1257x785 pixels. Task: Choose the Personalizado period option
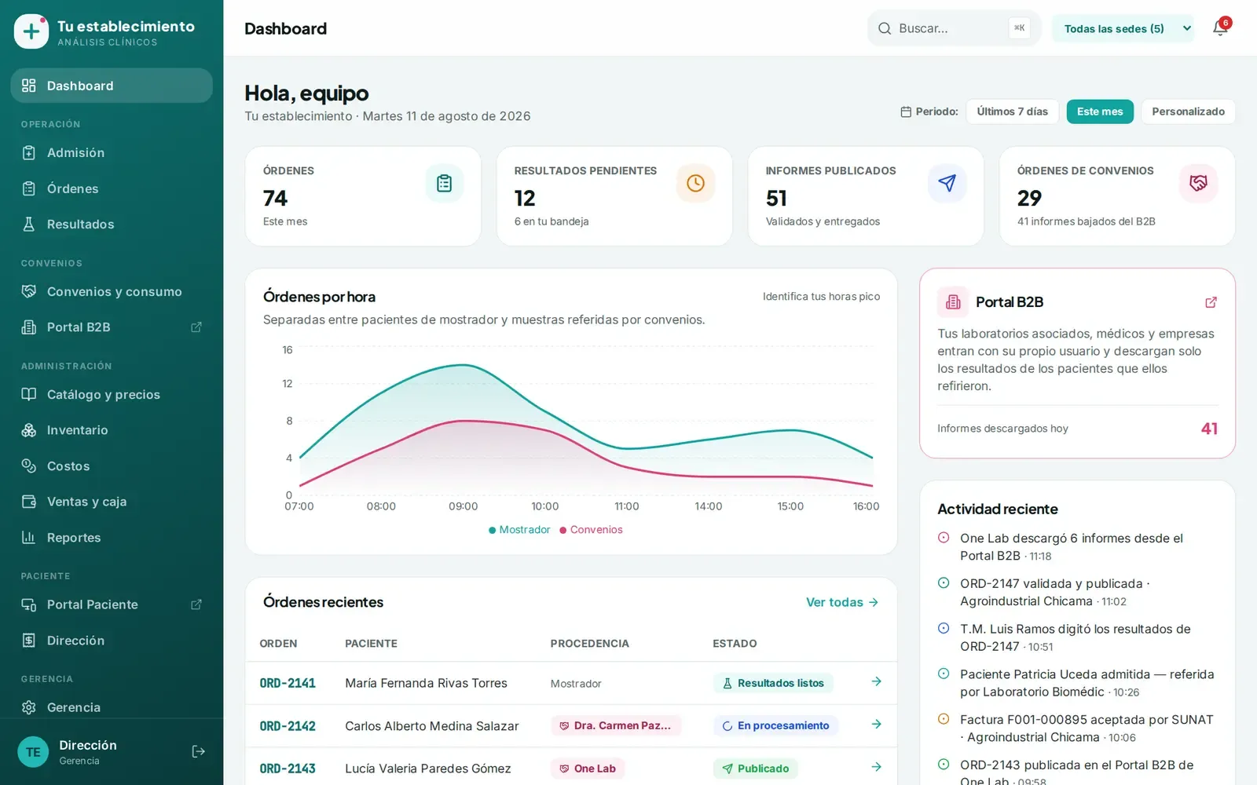click(1188, 111)
